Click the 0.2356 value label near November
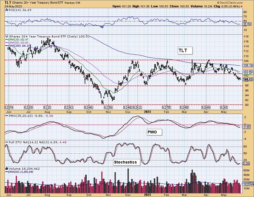Screen dimensions: 254x197 pos(108,108)
